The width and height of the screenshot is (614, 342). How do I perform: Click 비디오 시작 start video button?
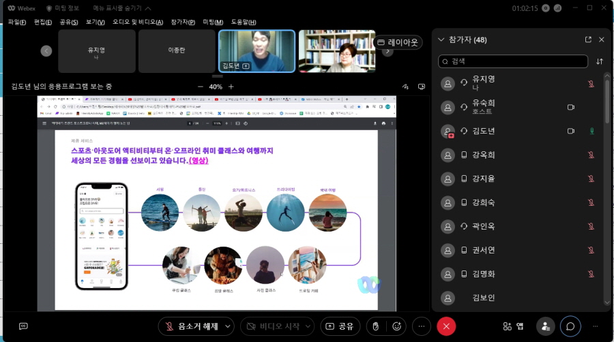(272, 326)
